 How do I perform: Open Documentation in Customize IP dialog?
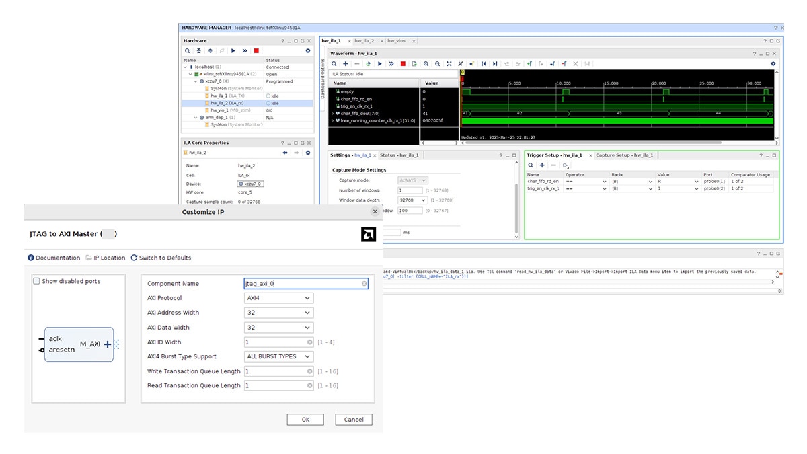(x=52, y=258)
